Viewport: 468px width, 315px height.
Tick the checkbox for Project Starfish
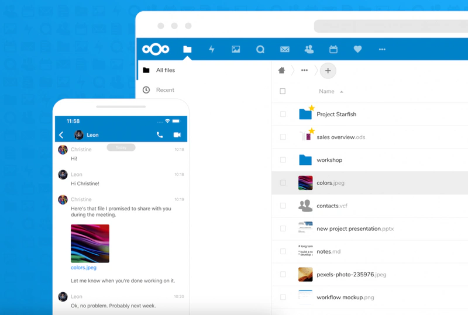pyautogui.click(x=283, y=114)
